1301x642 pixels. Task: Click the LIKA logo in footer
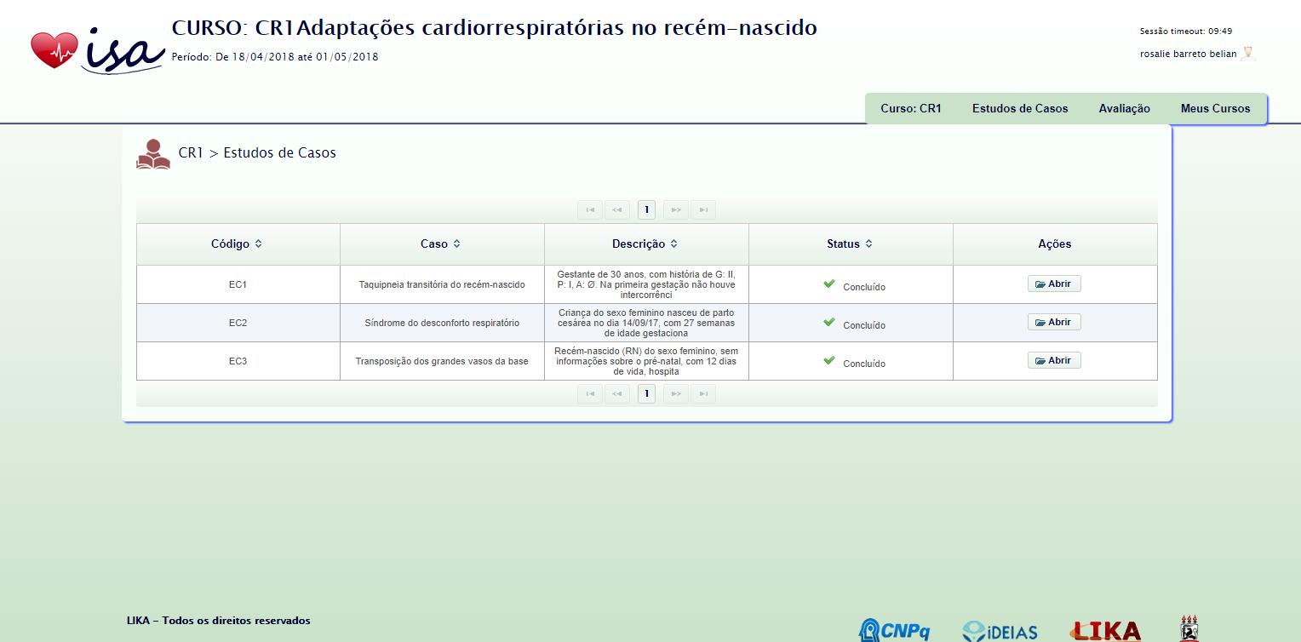click(x=1105, y=630)
